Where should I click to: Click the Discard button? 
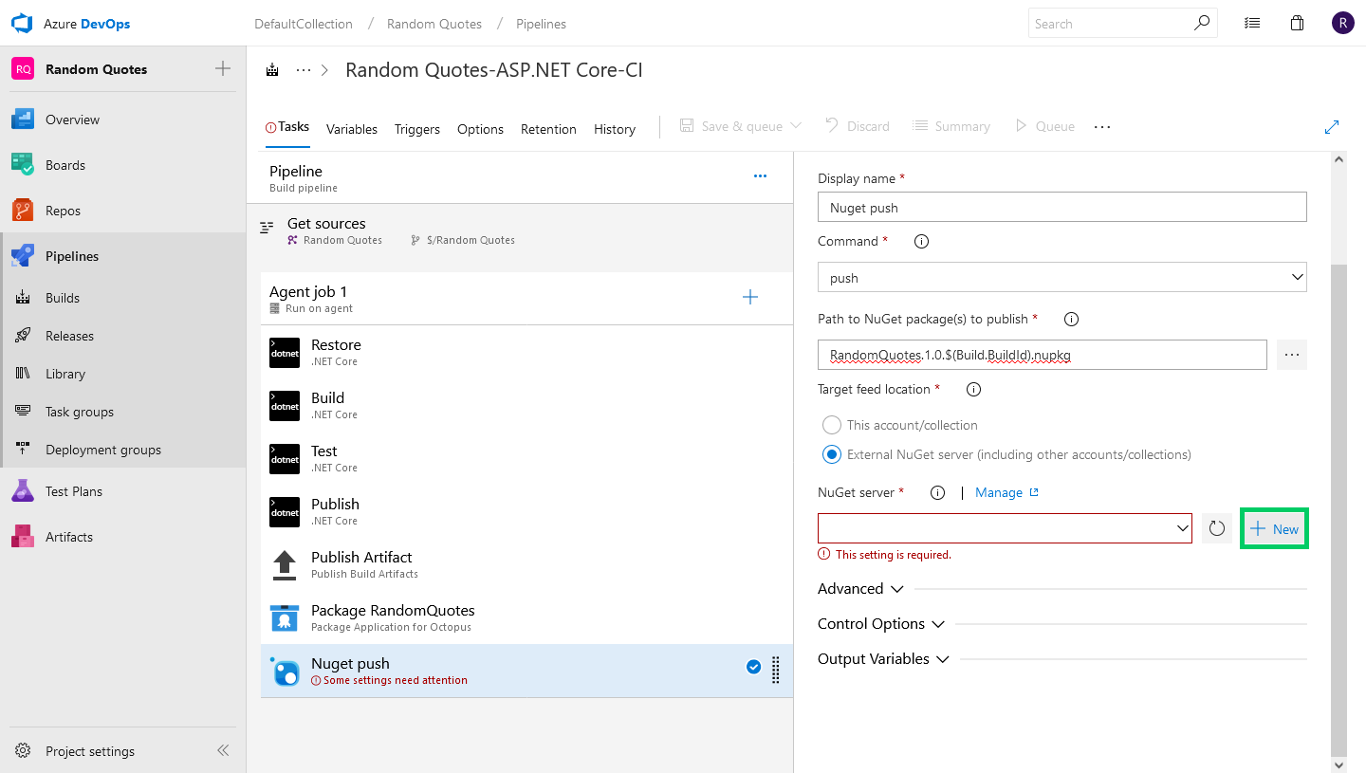point(858,126)
